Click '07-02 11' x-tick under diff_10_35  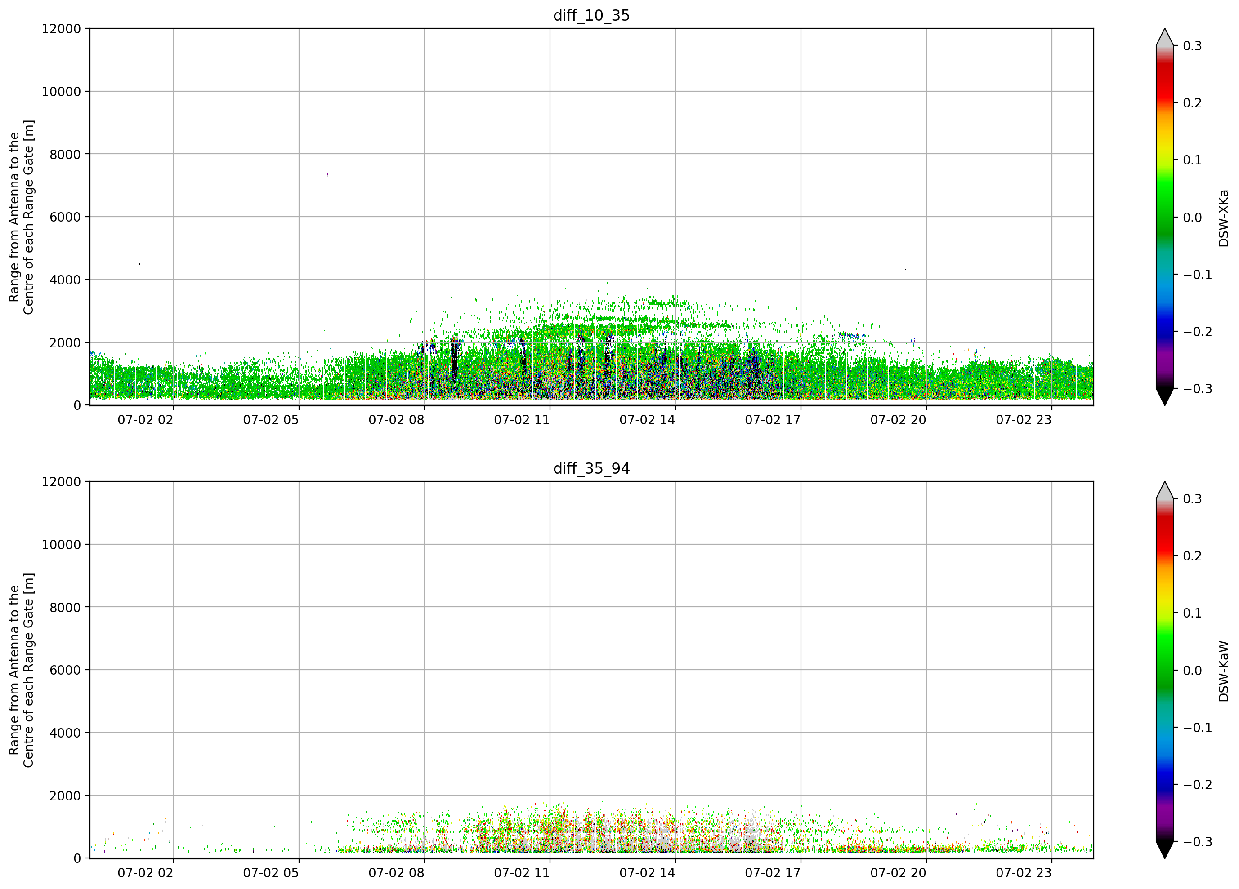[x=522, y=420]
